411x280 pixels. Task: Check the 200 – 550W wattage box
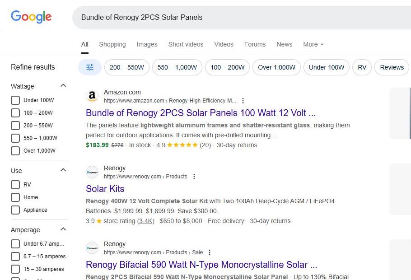(15, 125)
